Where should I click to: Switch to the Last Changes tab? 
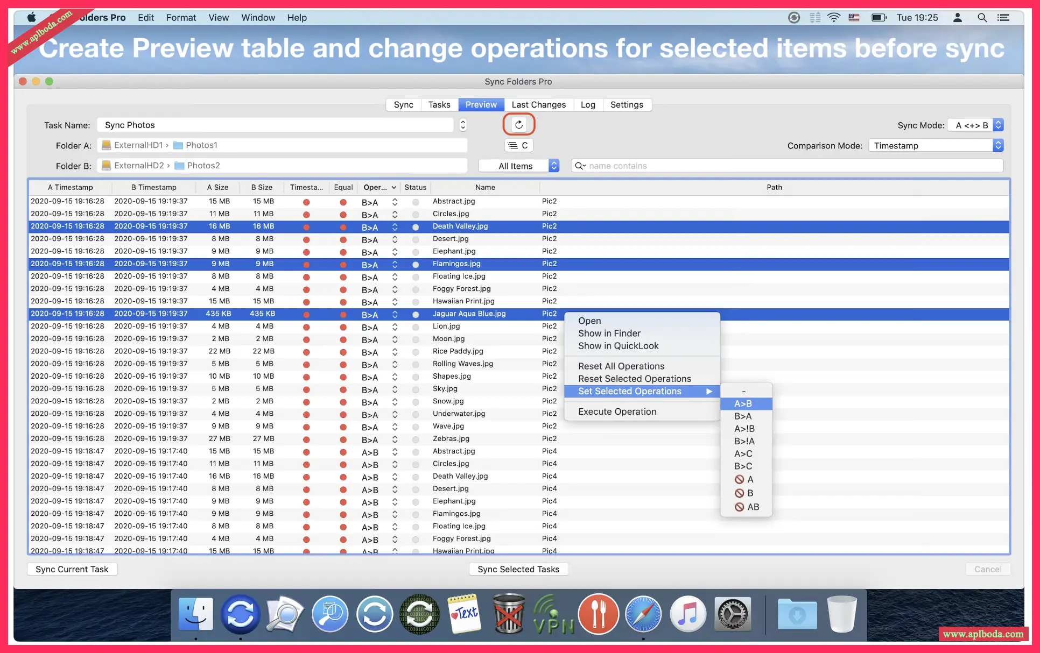(538, 104)
